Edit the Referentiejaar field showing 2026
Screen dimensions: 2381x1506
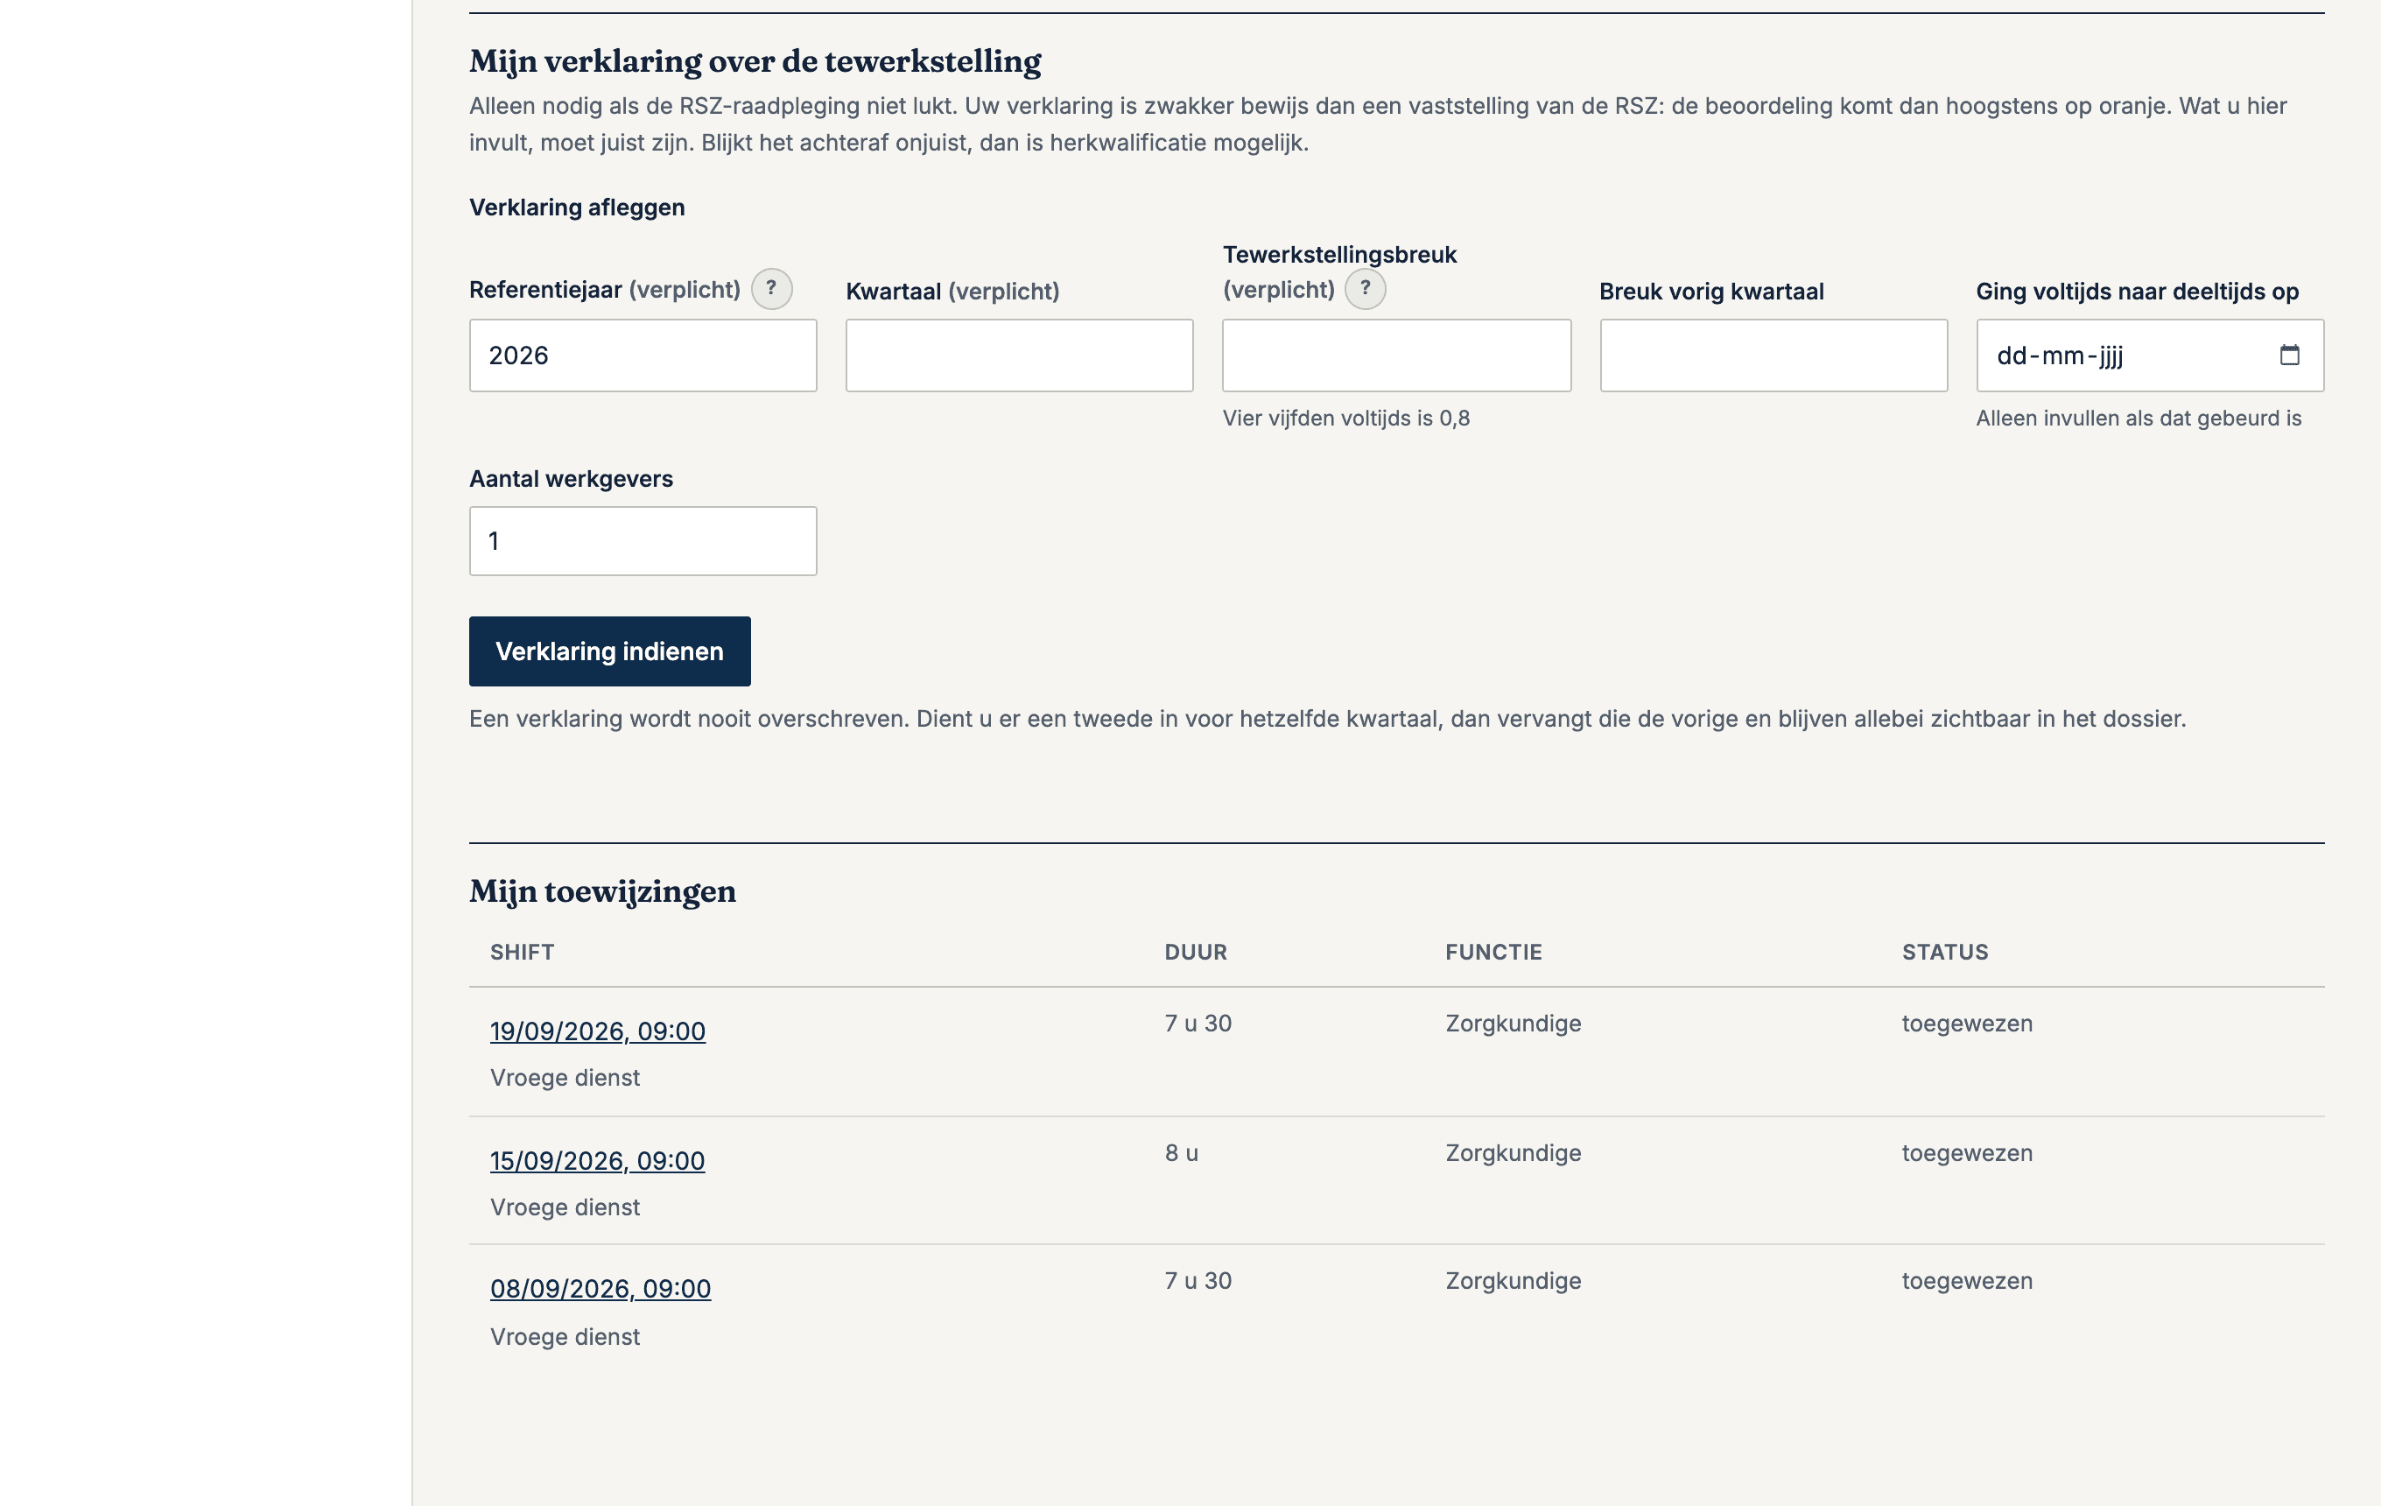643,355
